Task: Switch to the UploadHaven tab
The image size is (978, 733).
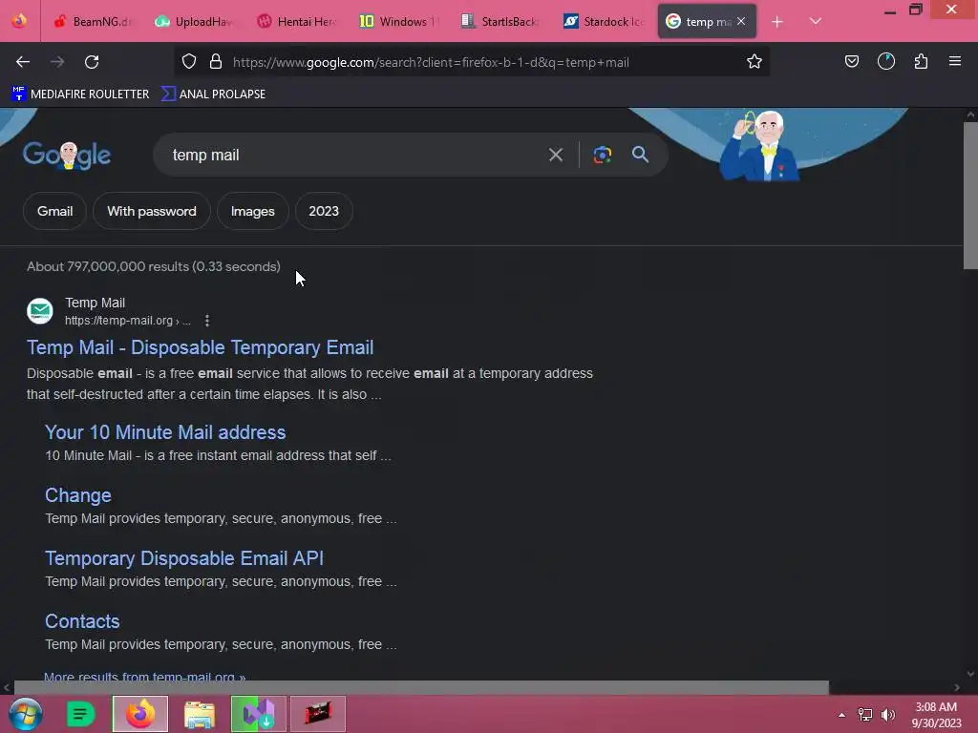Action: click(193, 21)
